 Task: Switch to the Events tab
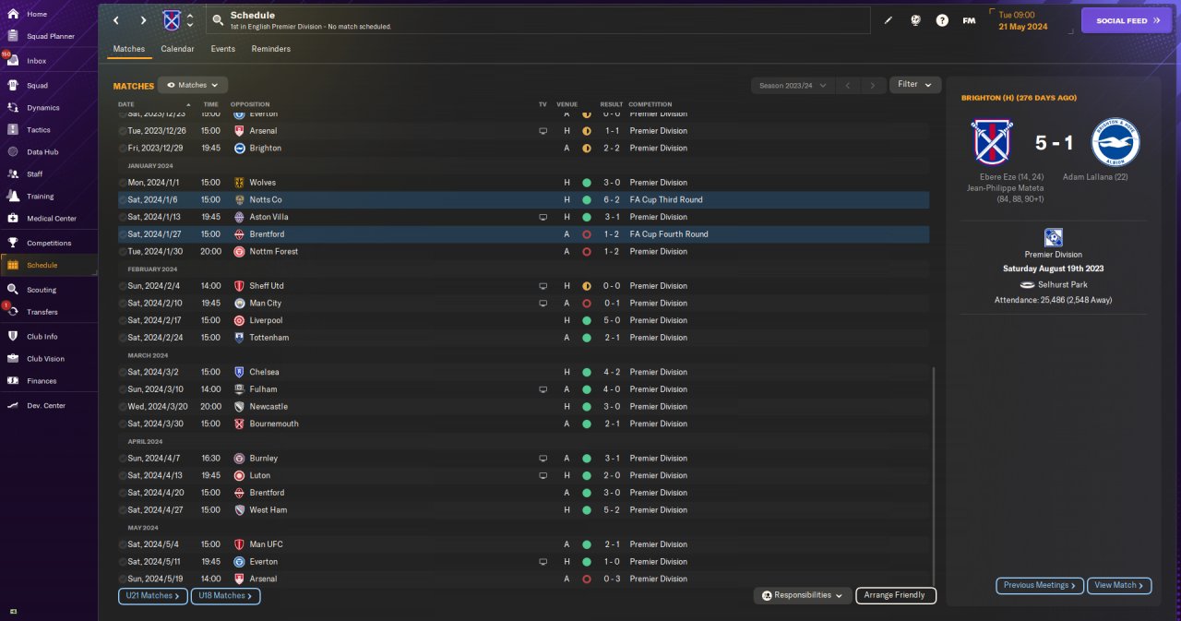[222, 49]
